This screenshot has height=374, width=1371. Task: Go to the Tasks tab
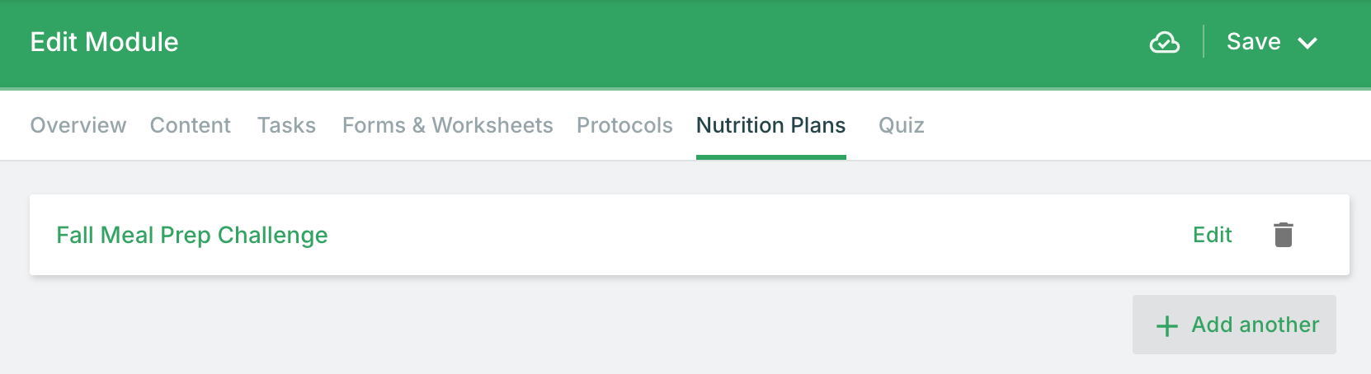286,125
